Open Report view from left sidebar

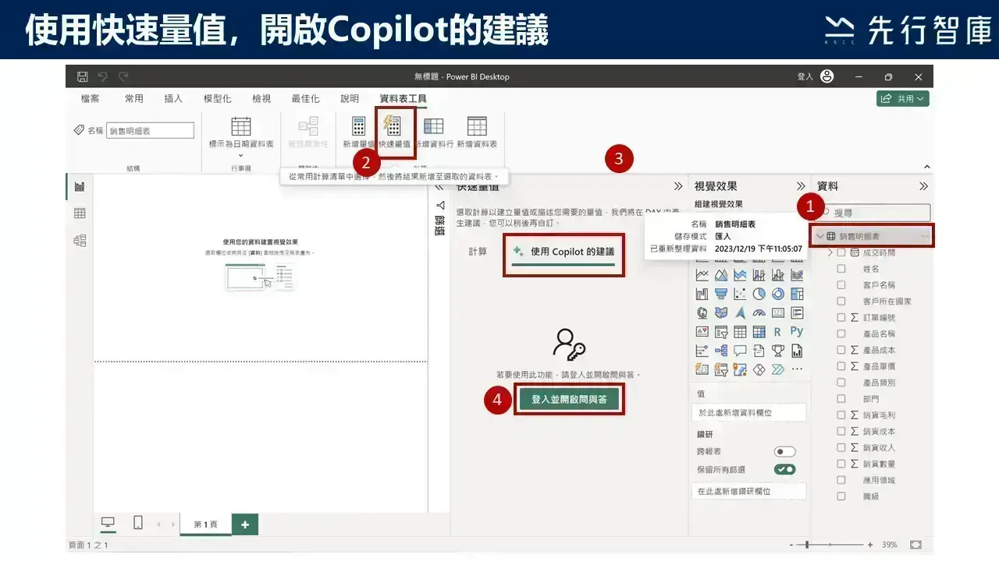click(80, 187)
